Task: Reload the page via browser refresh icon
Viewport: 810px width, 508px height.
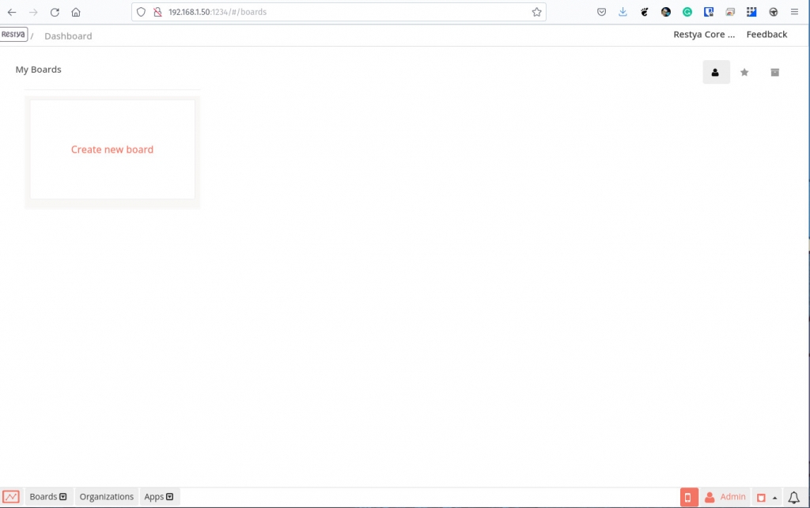Action: click(x=54, y=12)
